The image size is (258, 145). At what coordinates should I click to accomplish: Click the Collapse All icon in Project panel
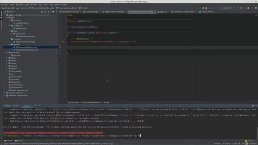pos(49,12)
